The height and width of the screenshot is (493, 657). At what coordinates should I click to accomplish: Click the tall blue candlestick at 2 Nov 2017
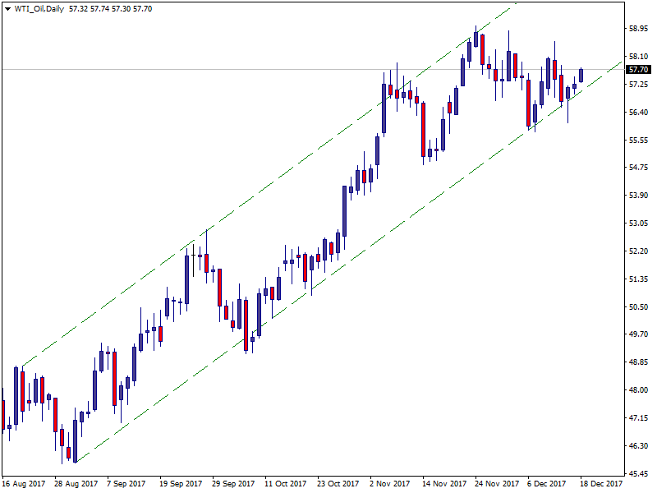pos(384,107)
